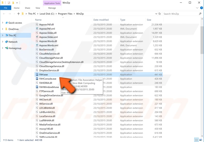Click the Network icon in sidebar
This screenshot has width=204, height=142.
(6, 42)
